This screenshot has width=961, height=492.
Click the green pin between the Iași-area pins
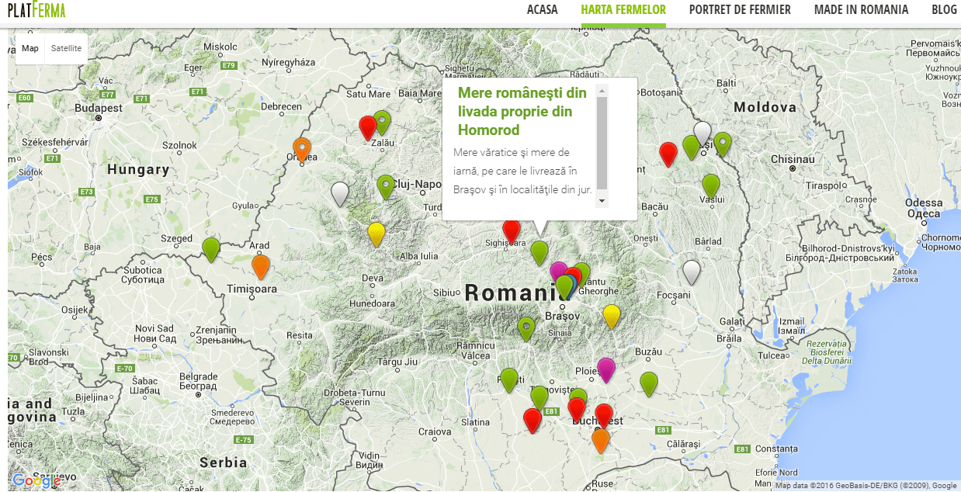click(x=691, y=147)
